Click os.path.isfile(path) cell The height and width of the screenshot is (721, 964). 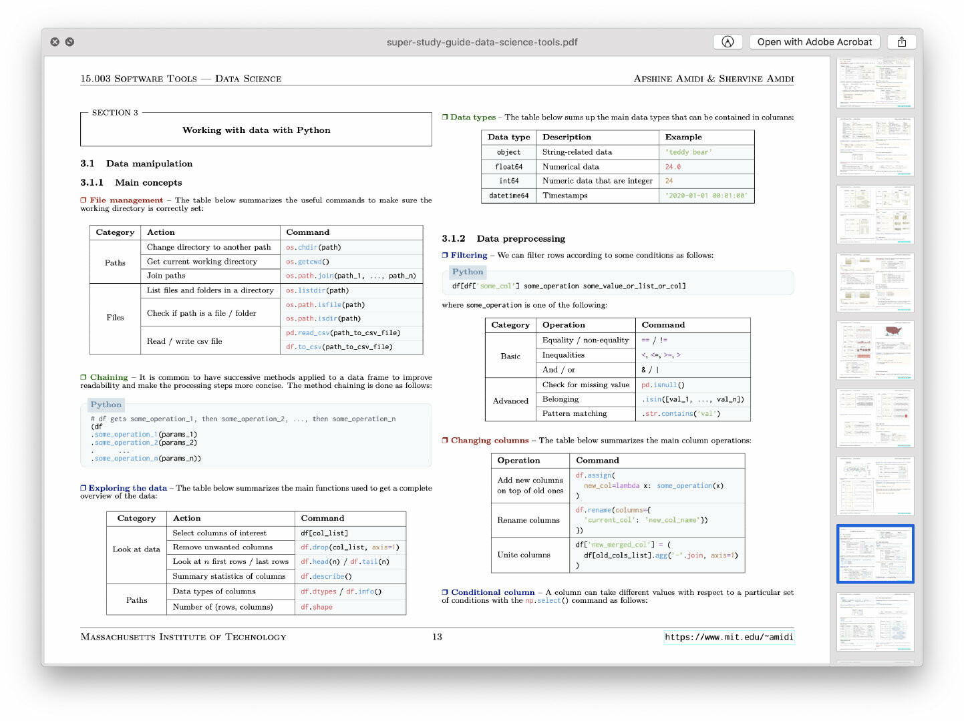(x=351, y=304)
